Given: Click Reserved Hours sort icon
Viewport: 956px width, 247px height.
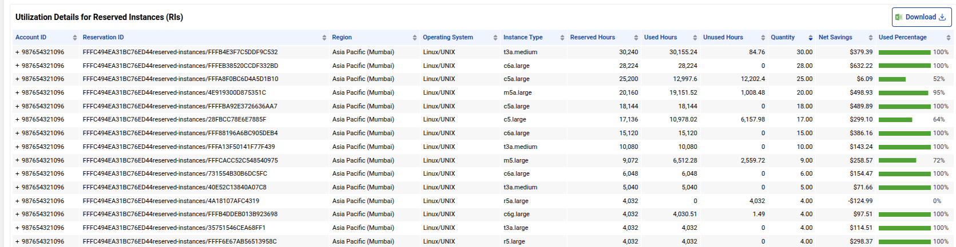Looking at the screenshot, I should tap(636, 38).
